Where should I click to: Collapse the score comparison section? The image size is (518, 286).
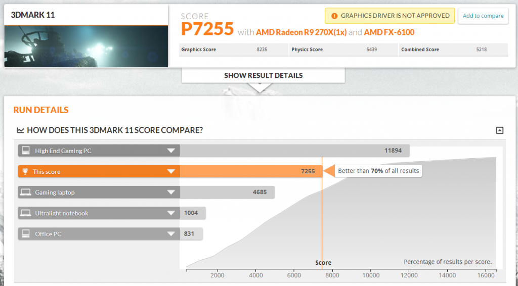pos(500,130)
